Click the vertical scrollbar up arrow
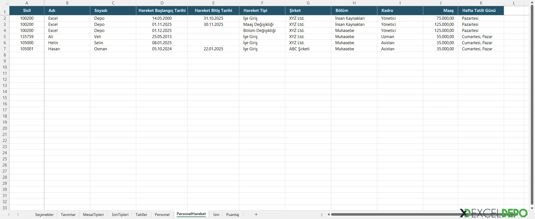Viewport: 535px width, 219px height. tap(532, 3)
